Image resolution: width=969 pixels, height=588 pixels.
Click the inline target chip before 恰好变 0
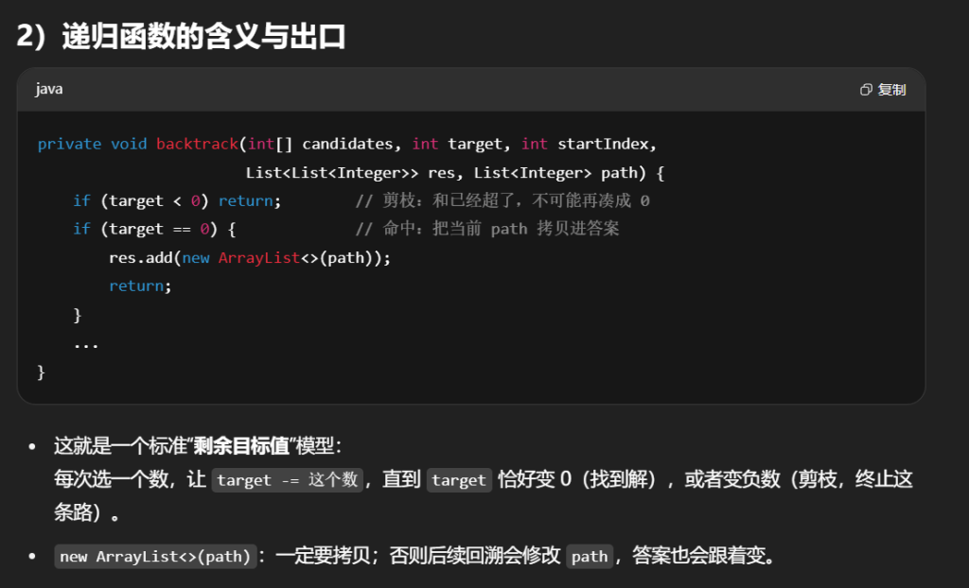458,479
